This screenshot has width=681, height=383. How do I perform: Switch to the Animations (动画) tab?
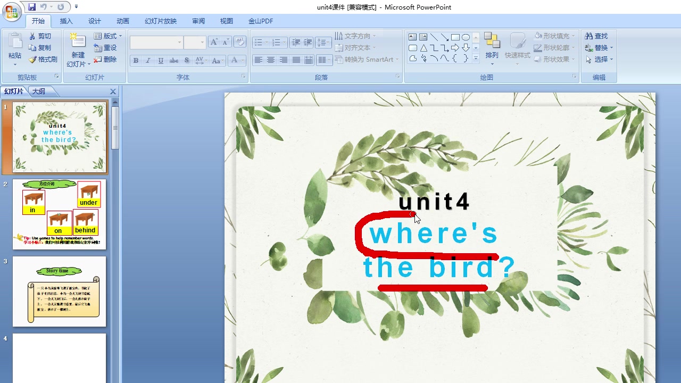(123, 21)
